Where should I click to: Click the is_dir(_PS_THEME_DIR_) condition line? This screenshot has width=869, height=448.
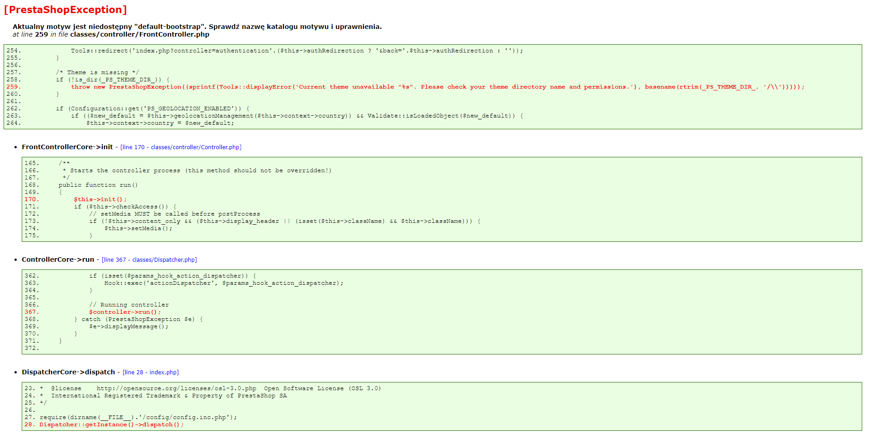pos(113,80)
